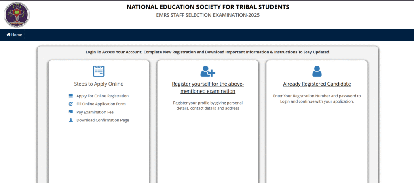
Task: Click the NESTS organization logo
Action: point(17,14)
